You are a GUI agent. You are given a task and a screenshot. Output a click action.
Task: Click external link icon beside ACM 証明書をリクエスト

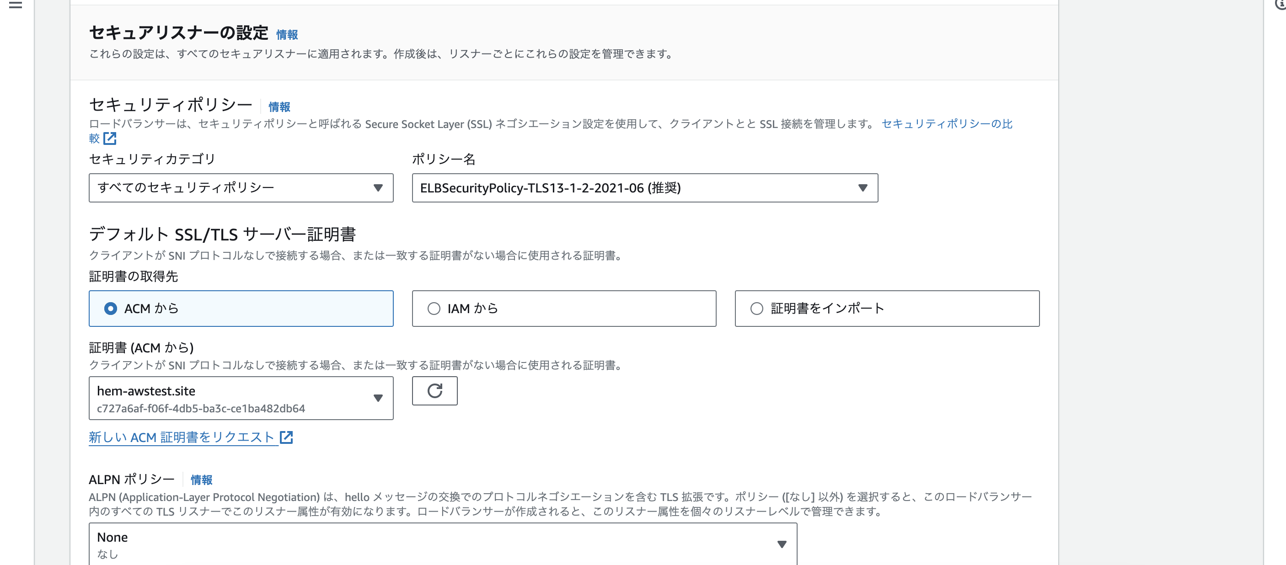(286, 437)
